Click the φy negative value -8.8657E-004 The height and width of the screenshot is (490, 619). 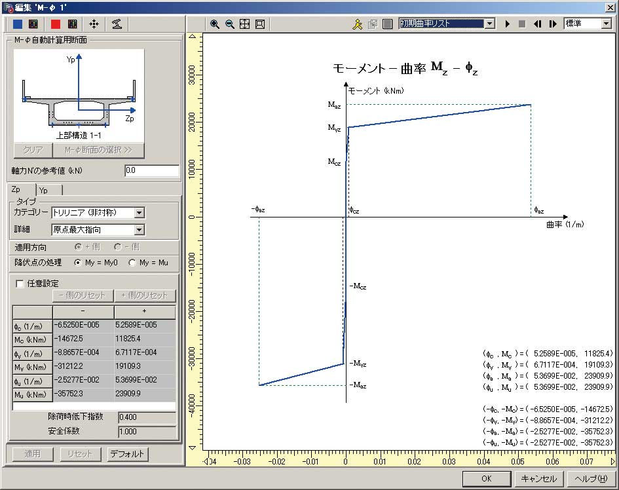[x=83, y=352]
